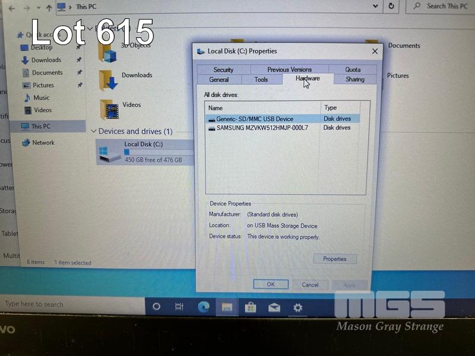
Task: Open Microsoft Store from the taskbar
Action: click(x=250, y=307)
